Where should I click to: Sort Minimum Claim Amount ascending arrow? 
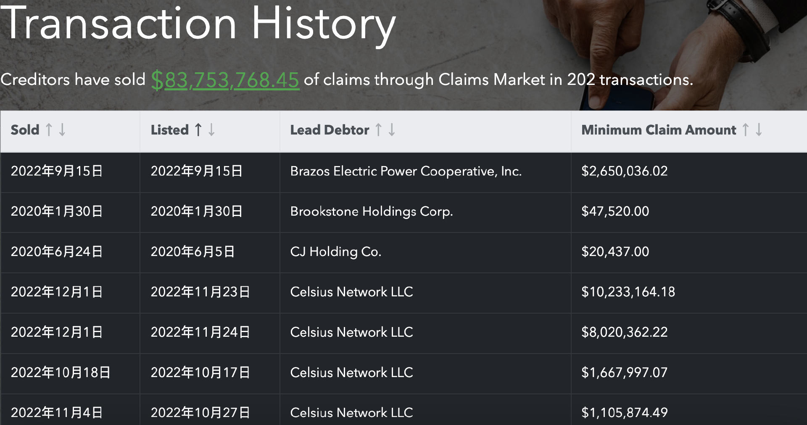746,130
